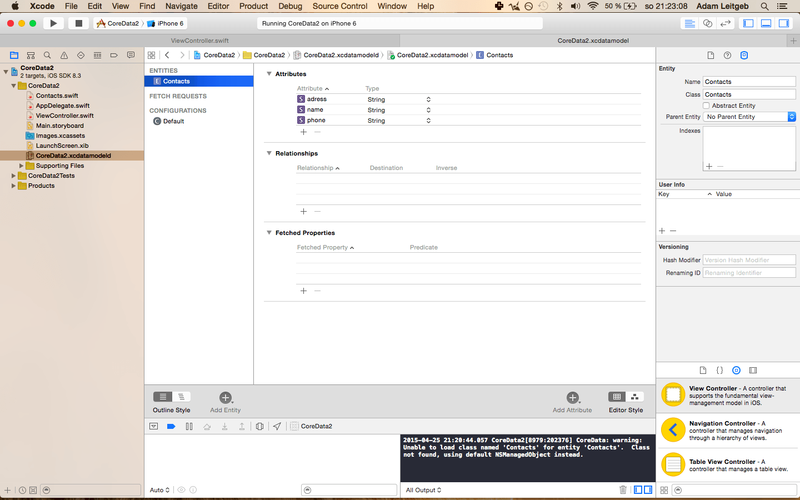Show the Quick Help inspector
800x500 pixels.
(x=727, y=55)
